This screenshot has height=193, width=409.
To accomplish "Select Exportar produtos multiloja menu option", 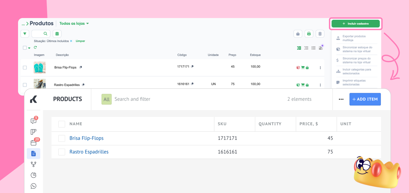I will [354, 38].
